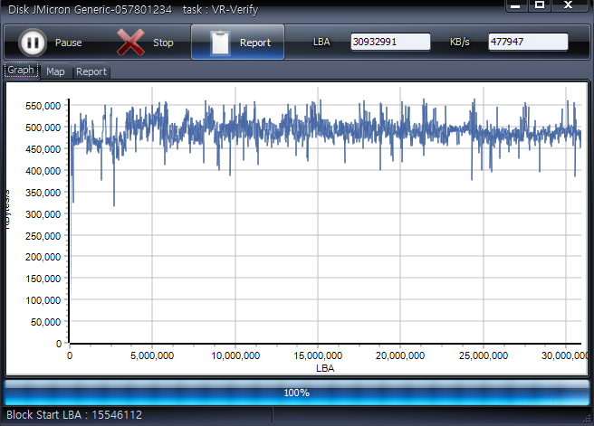Switch to the Report tab
This screenshot has height=426, width=594.
[91, 71]
